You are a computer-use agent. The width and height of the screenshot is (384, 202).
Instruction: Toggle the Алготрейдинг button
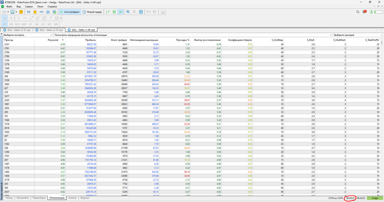(70, 12)
